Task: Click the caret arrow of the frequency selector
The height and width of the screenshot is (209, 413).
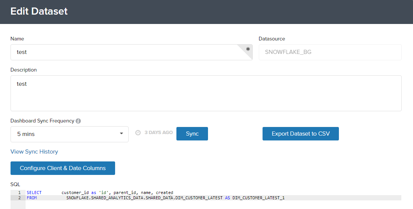Action: pos(121,134)
